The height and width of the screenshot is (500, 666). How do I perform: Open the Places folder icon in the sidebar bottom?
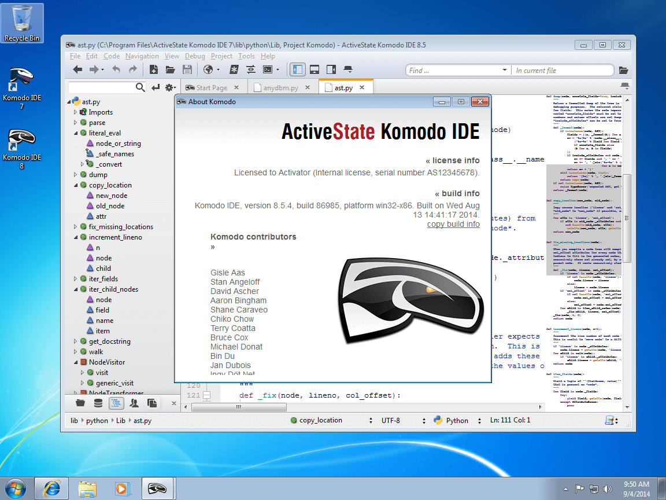click(x=80, y=403)
